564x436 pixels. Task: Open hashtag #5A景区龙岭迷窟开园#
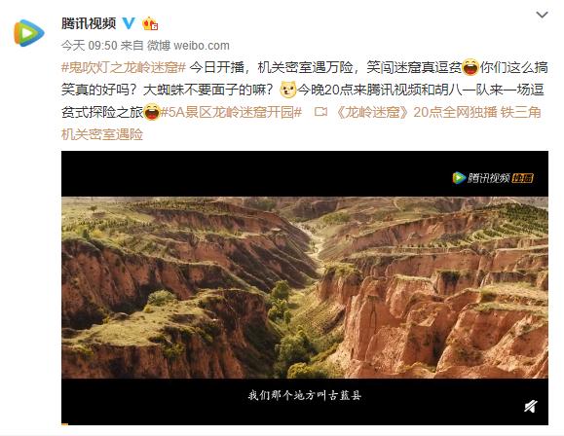point(231,112)
